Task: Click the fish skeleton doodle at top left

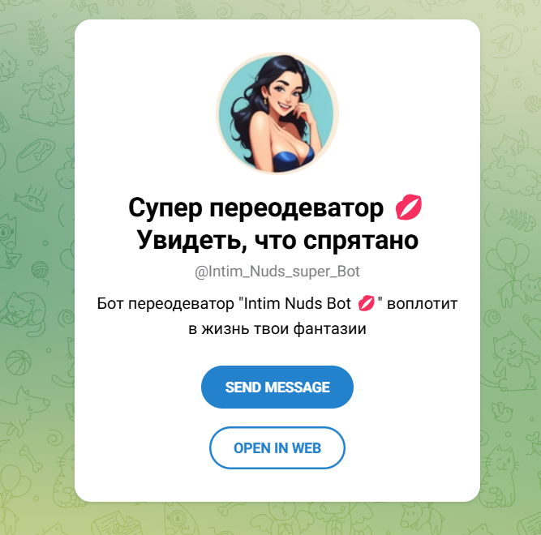Action: 39,36
